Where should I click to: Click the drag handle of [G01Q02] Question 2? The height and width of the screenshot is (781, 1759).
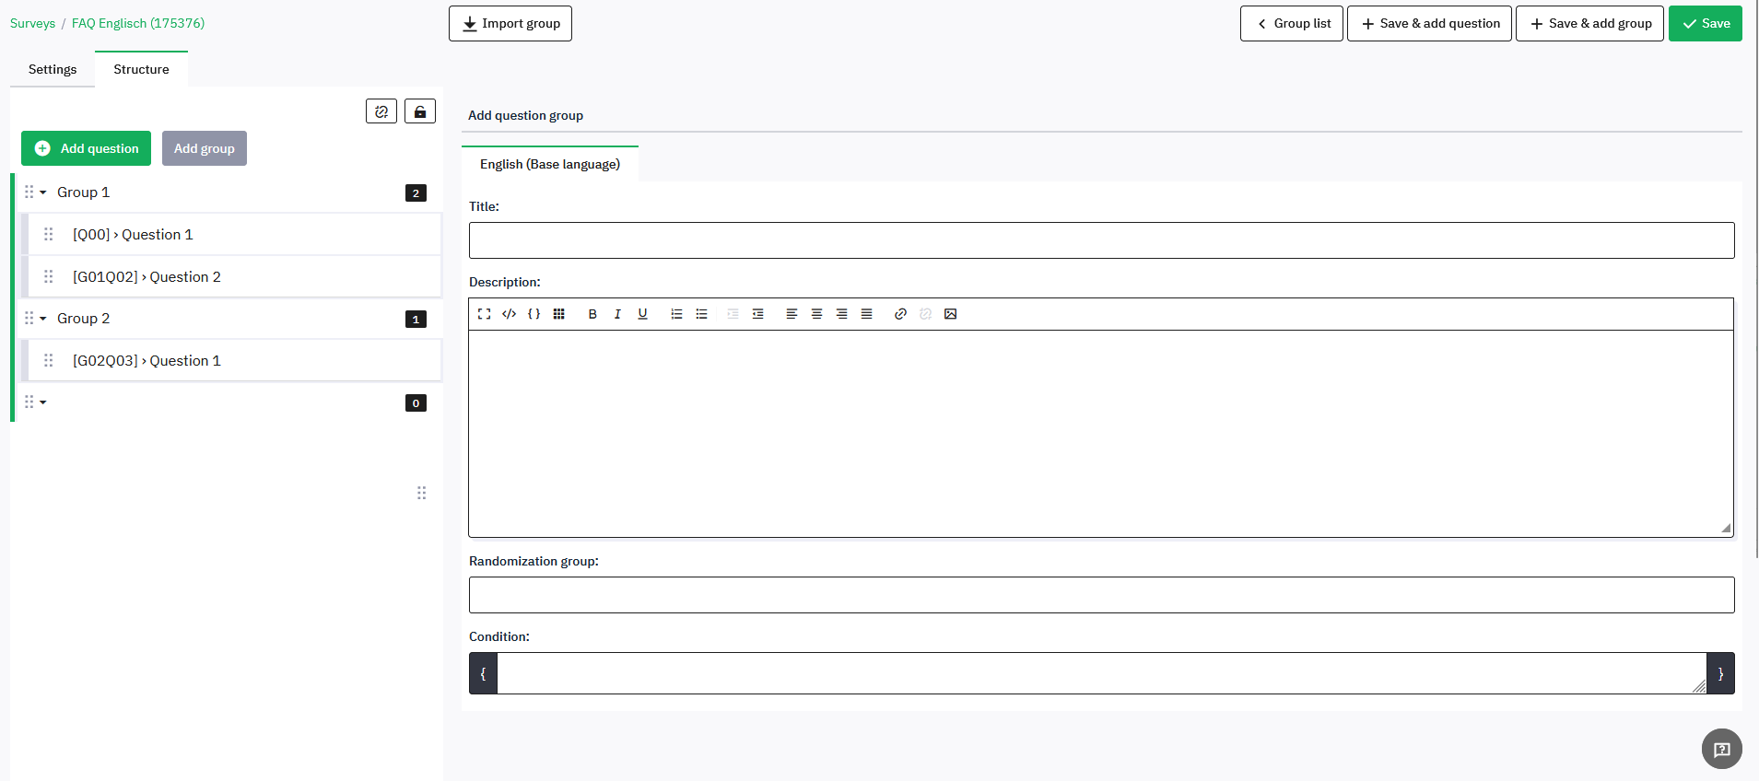tap(49, 276)
